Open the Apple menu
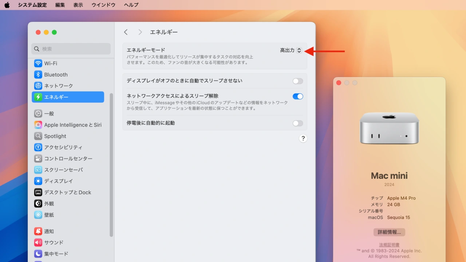 [7, 5]
